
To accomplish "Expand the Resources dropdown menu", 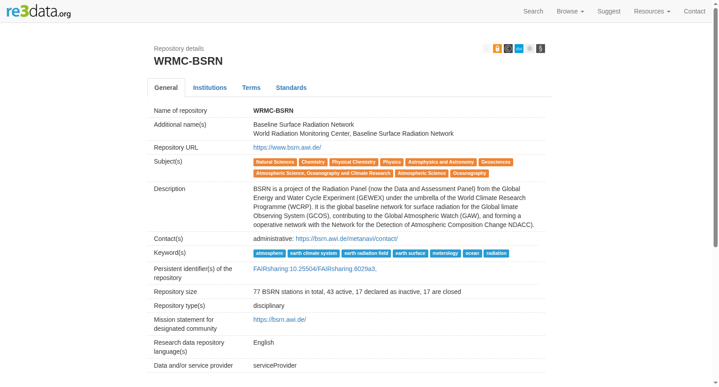I will tap(652, 11).
